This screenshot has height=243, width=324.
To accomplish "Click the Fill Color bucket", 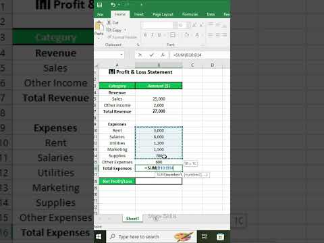I will click(x=186, y=35).
